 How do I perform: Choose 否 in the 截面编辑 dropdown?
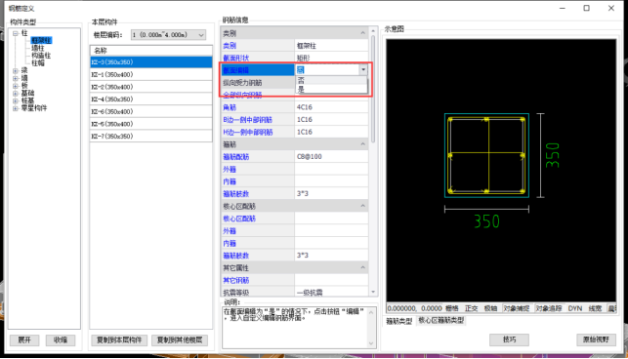click(x=331, y=80)
